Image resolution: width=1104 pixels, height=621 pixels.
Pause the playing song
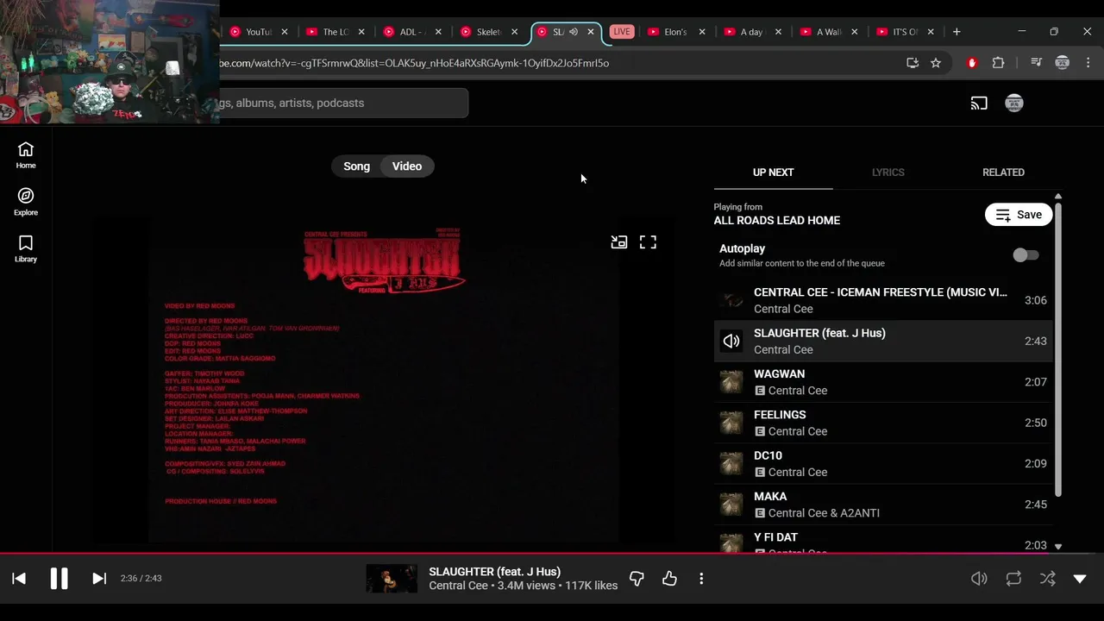[x=59, y=578]
